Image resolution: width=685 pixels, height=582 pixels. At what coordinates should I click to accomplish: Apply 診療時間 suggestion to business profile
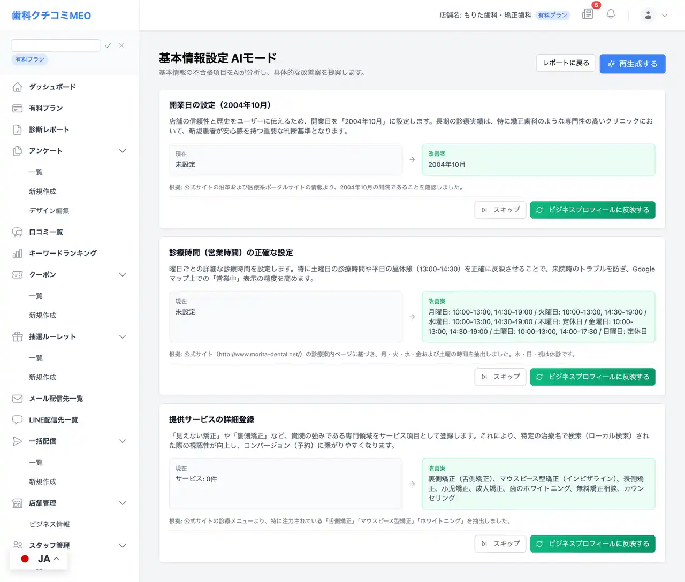592,377
